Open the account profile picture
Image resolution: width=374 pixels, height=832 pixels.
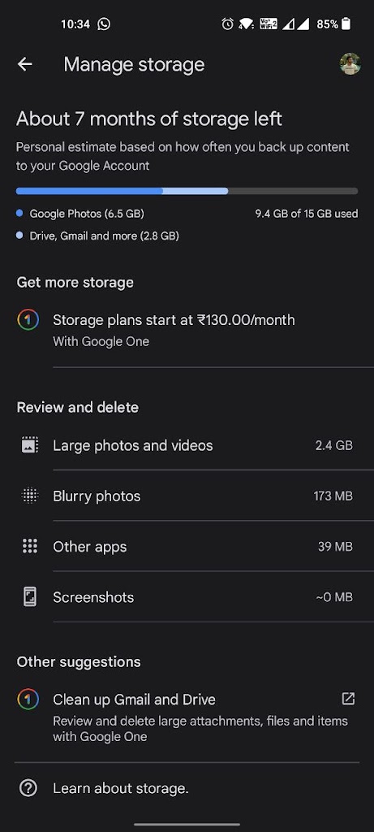pos(350,64)
